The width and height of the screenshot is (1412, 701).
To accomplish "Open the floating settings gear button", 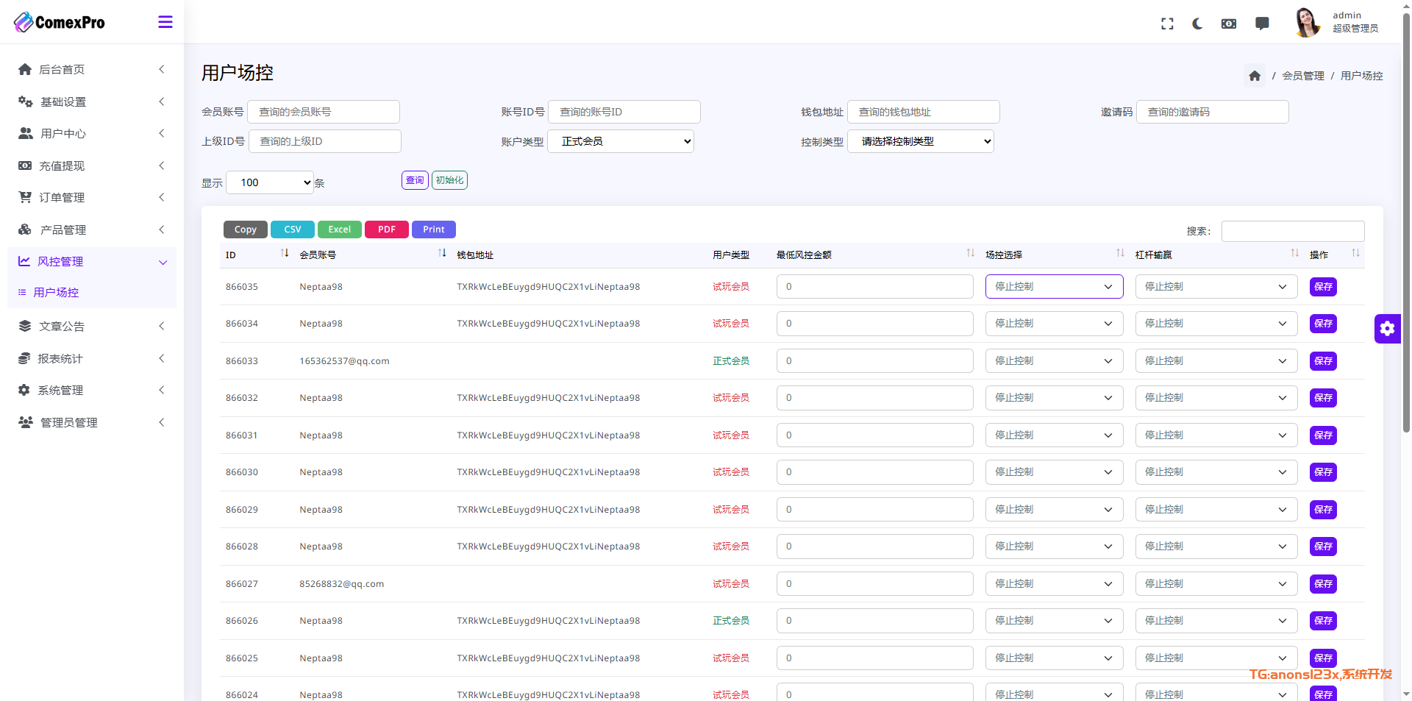I will [x=1387, y=329].
